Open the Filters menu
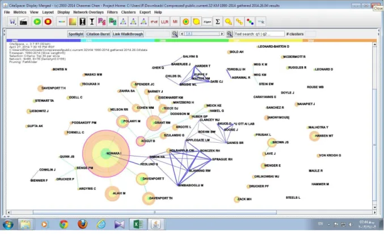This screenshot has width=384, height=234. tap(112, 12)
